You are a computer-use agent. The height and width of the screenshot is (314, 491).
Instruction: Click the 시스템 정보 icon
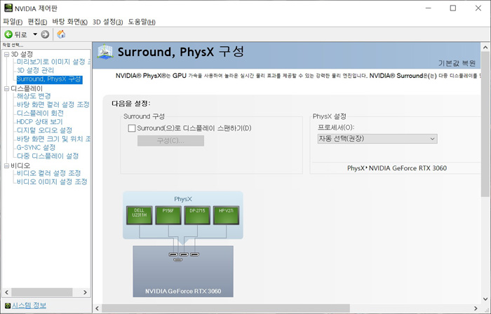coord(8,306)
